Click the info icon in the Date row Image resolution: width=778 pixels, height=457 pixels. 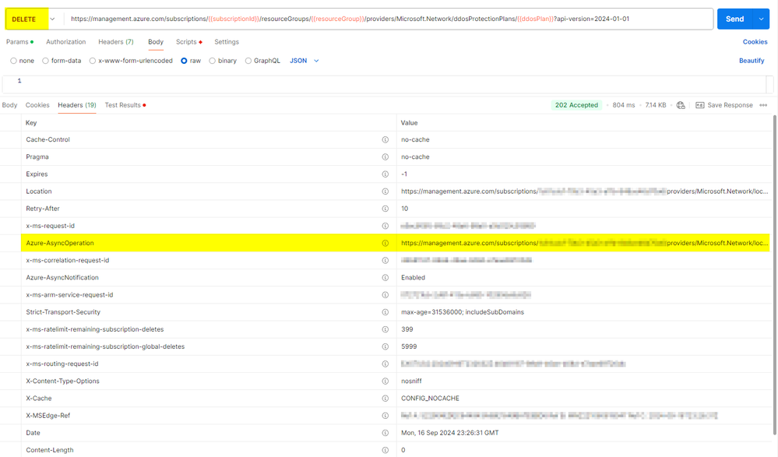click(385, 433)
